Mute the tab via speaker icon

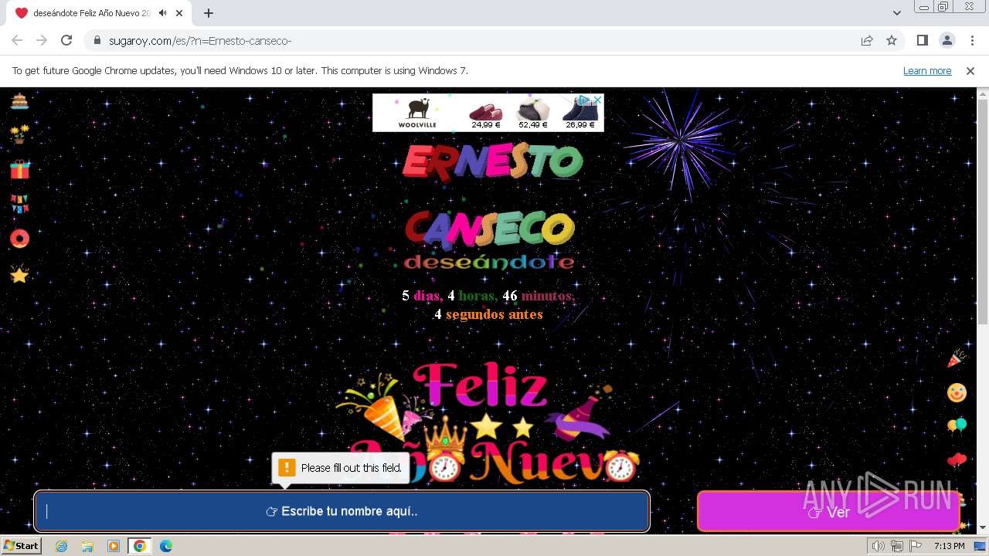click(163, 13)
